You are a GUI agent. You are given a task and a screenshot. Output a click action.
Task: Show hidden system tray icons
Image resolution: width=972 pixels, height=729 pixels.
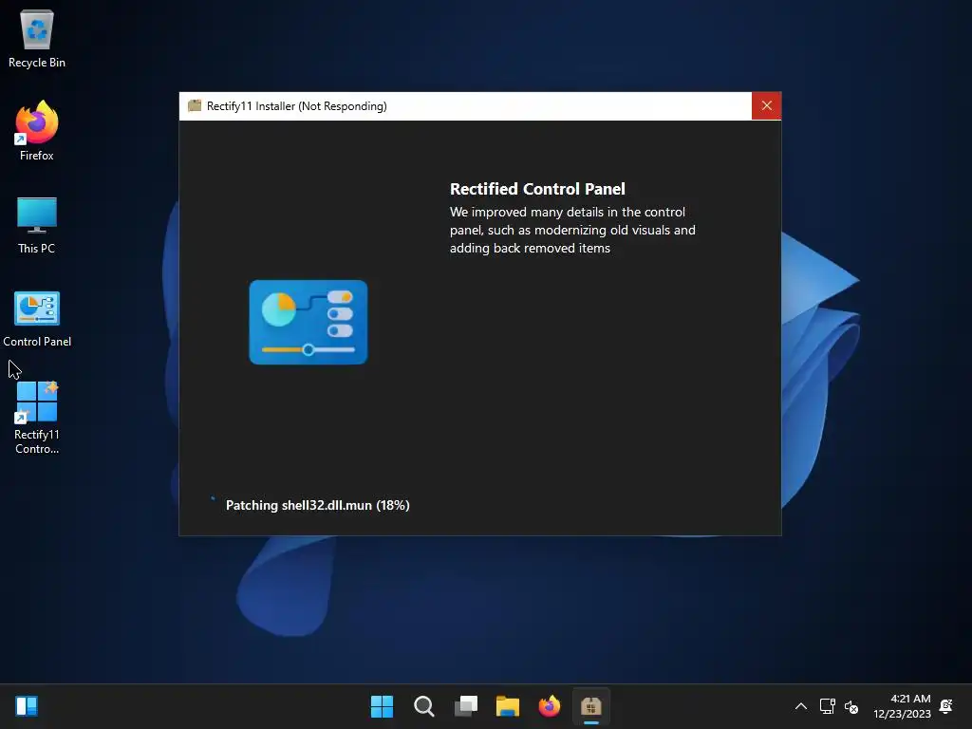point(801,706)
